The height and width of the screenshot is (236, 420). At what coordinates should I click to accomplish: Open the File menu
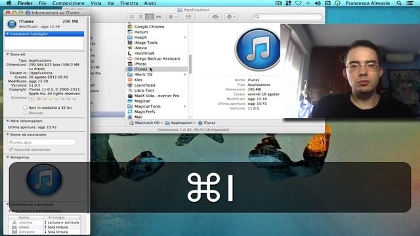42,3
